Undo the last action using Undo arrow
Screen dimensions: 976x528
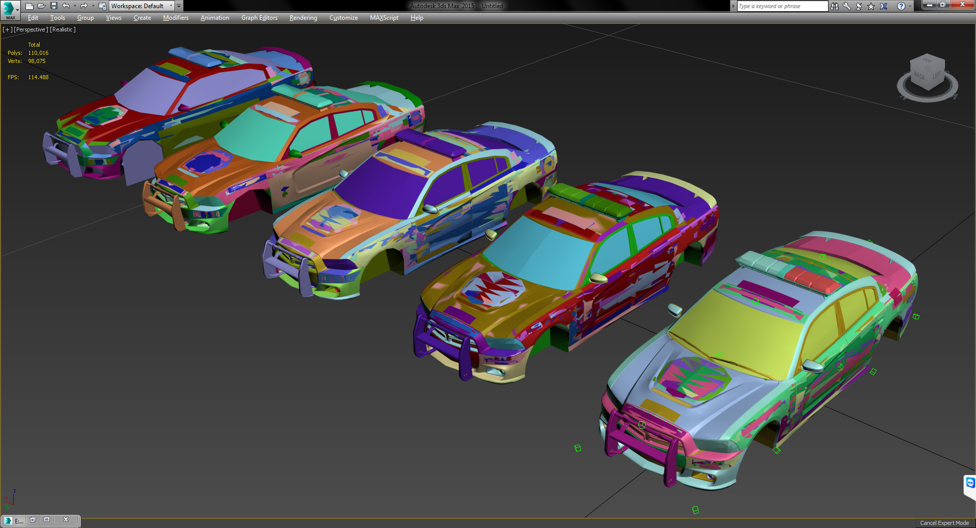coord(66,6)
